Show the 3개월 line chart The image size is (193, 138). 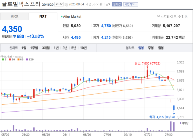pyautogui.click(x=46, y=48)
